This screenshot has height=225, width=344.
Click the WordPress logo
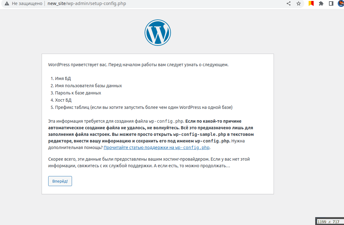tap(157, 32)
